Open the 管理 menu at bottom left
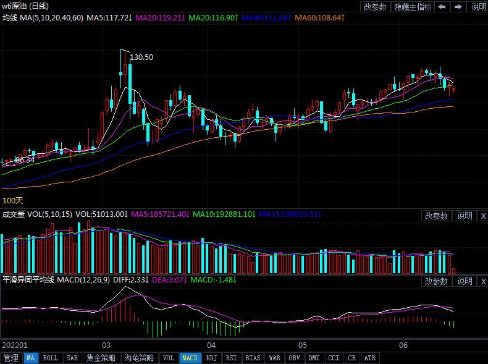The height and width of the screenshot is (364, 488). [x=11, y=358]
